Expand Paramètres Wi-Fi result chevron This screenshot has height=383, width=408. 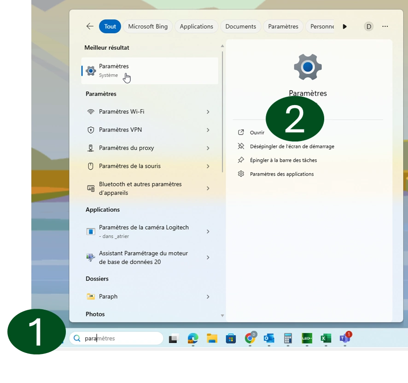[208, 112]
